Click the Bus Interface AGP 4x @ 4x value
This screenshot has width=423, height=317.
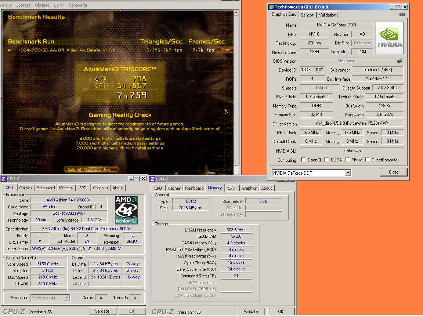[x=378, y=79]
